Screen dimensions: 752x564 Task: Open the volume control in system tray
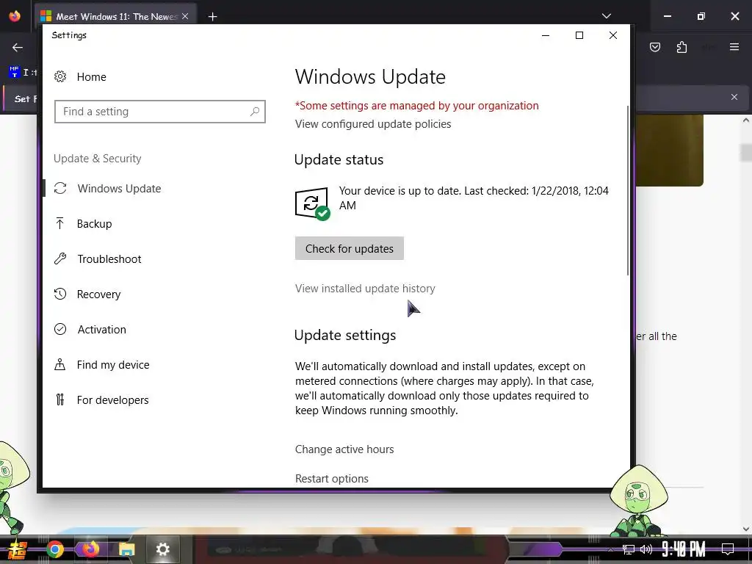[646, 549]
